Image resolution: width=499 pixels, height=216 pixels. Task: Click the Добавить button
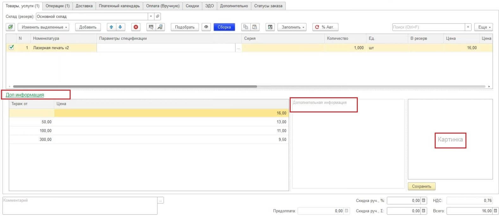click(88, 27)
